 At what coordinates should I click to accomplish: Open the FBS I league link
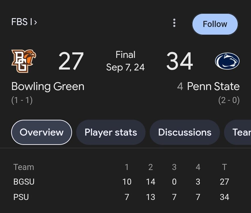point(24,22)
